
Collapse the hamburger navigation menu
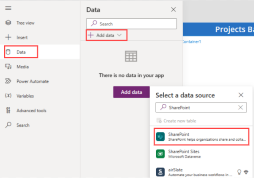tap(8, 8)
